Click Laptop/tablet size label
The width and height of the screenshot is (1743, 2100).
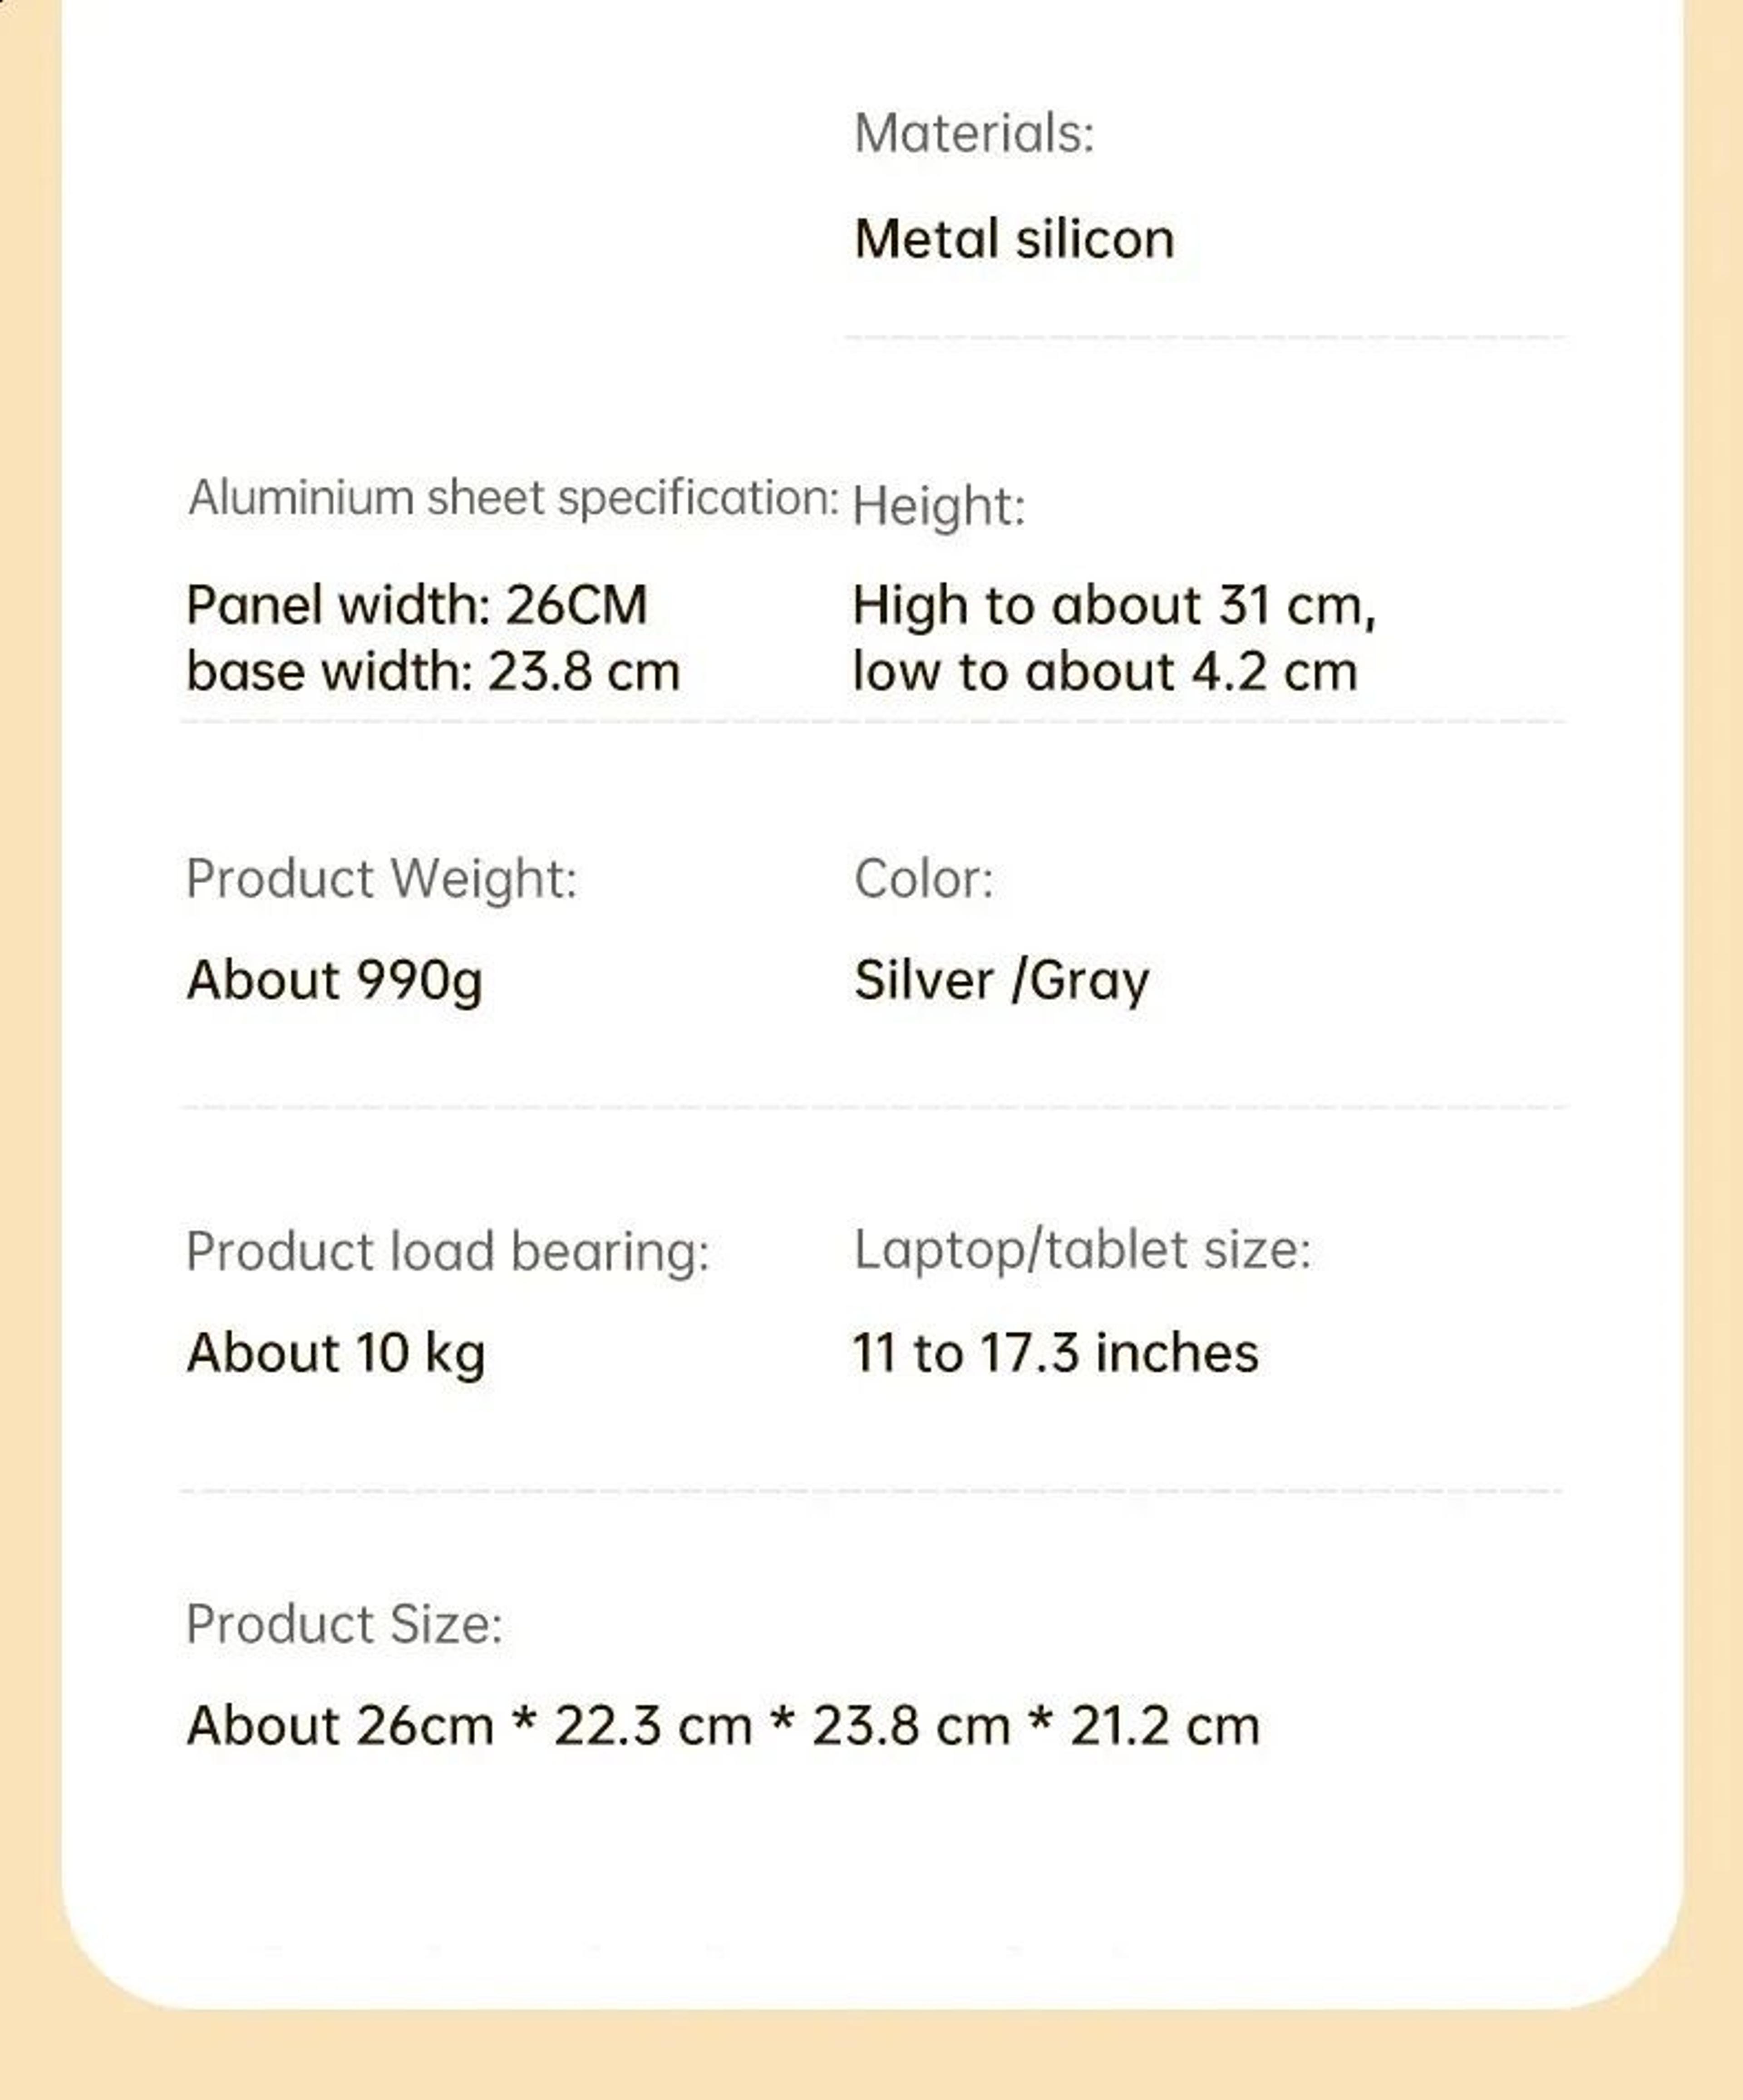(1082, 1250)
